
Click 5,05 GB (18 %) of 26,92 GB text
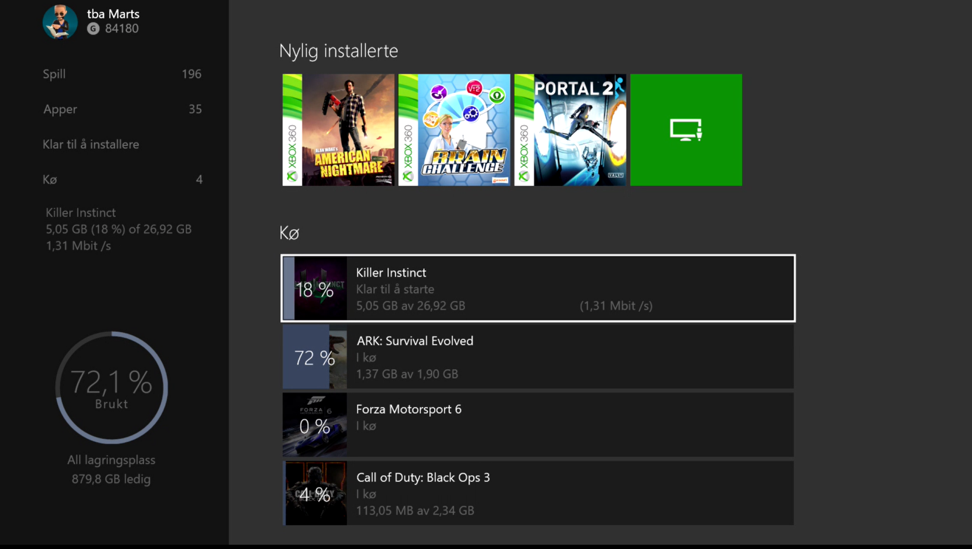[x=119, y=229]
